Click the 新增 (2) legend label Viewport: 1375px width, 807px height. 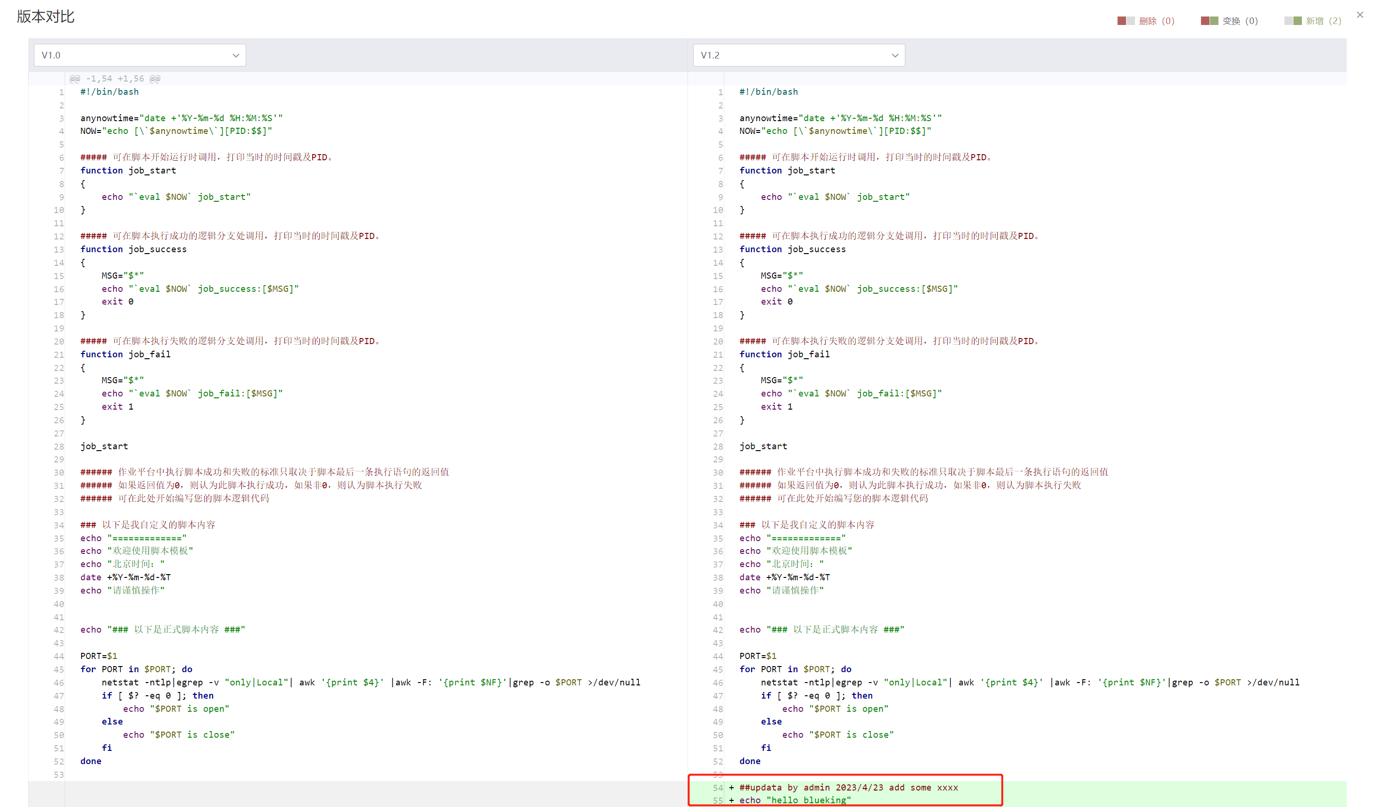tap(1323, 21)
